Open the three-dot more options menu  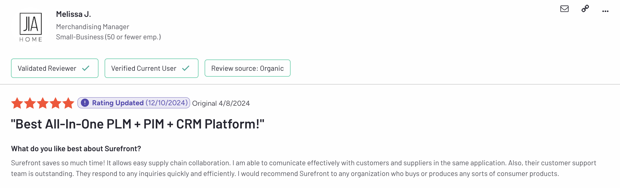(x=605, y=11)
